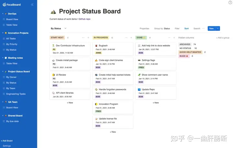
Task: Open By Owner view
Action: tap(11, 77)
